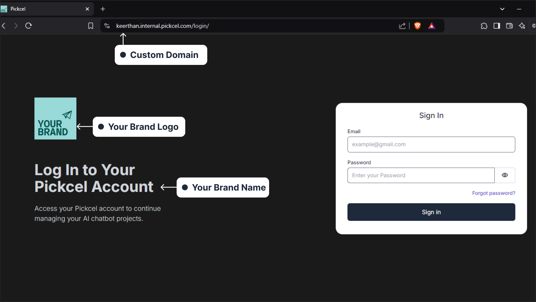Image resolution: width=536 pixels, height=302 pixels.
Task: Show password with the eye icon
Action: (505, 175)
